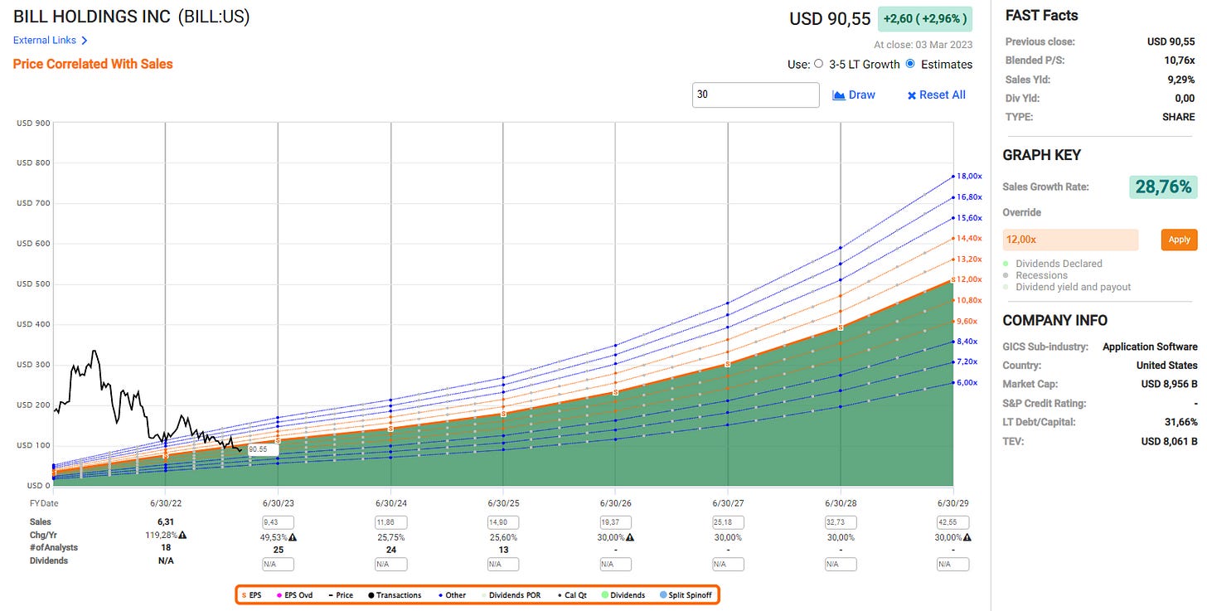Image resolution: width=1207 pixels, height=611 pixels.
Task: Click the Override multiple field showing 12,00x
Action: (1070, 240)
